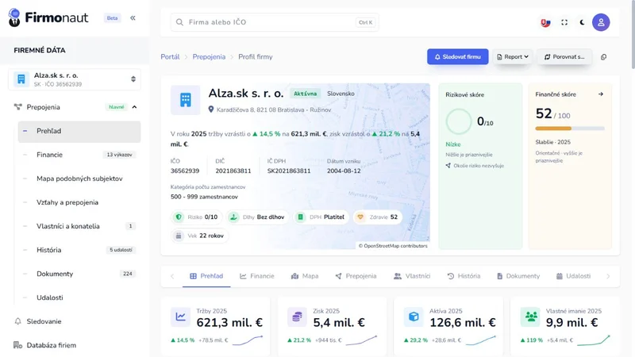Collapse the Prepojenia section
This screenshot has width=635, height=357.
(x=134, y=107)
